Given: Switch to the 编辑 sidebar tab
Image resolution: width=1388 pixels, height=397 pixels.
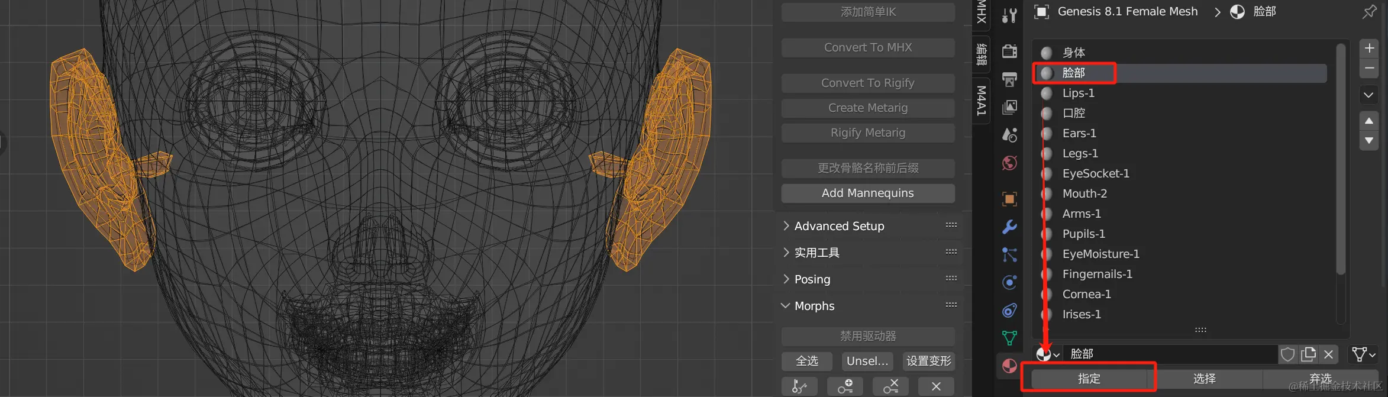Looking at the screenshot, I should (x=982, y=54).
